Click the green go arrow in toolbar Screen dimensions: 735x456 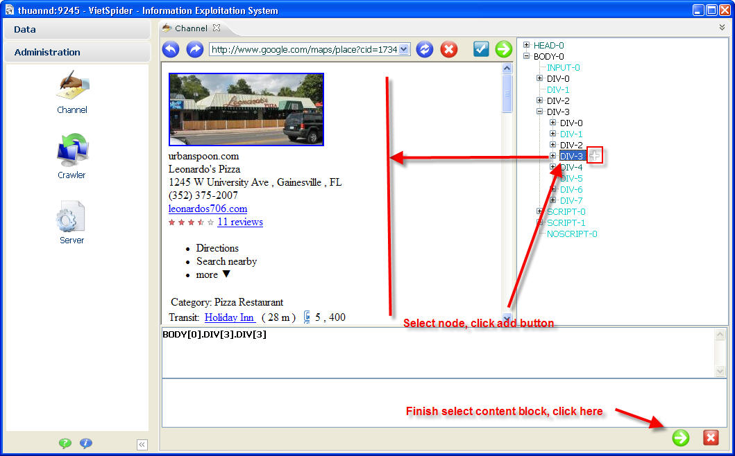click(504, 49)
